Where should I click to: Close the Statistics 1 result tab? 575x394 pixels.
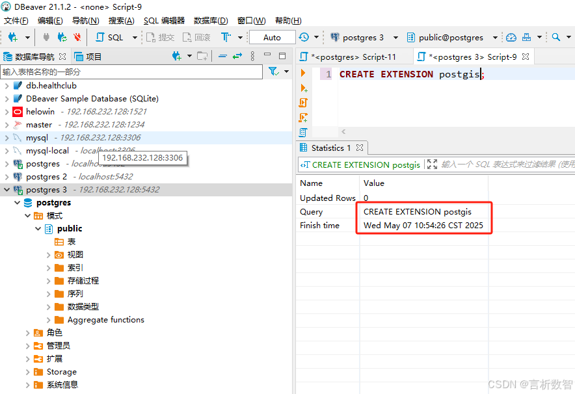point(360,148)
